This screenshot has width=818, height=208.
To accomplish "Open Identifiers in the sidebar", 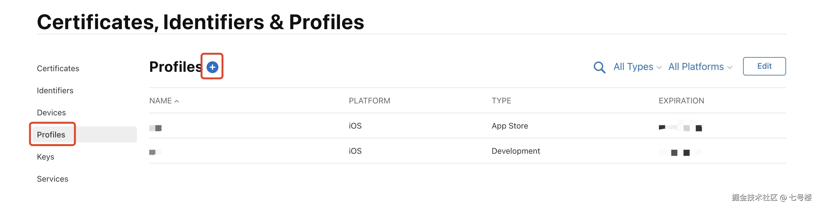I will click(55, 91).
